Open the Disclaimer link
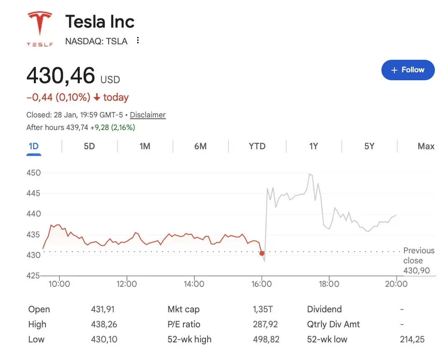 tap(147, 115)
